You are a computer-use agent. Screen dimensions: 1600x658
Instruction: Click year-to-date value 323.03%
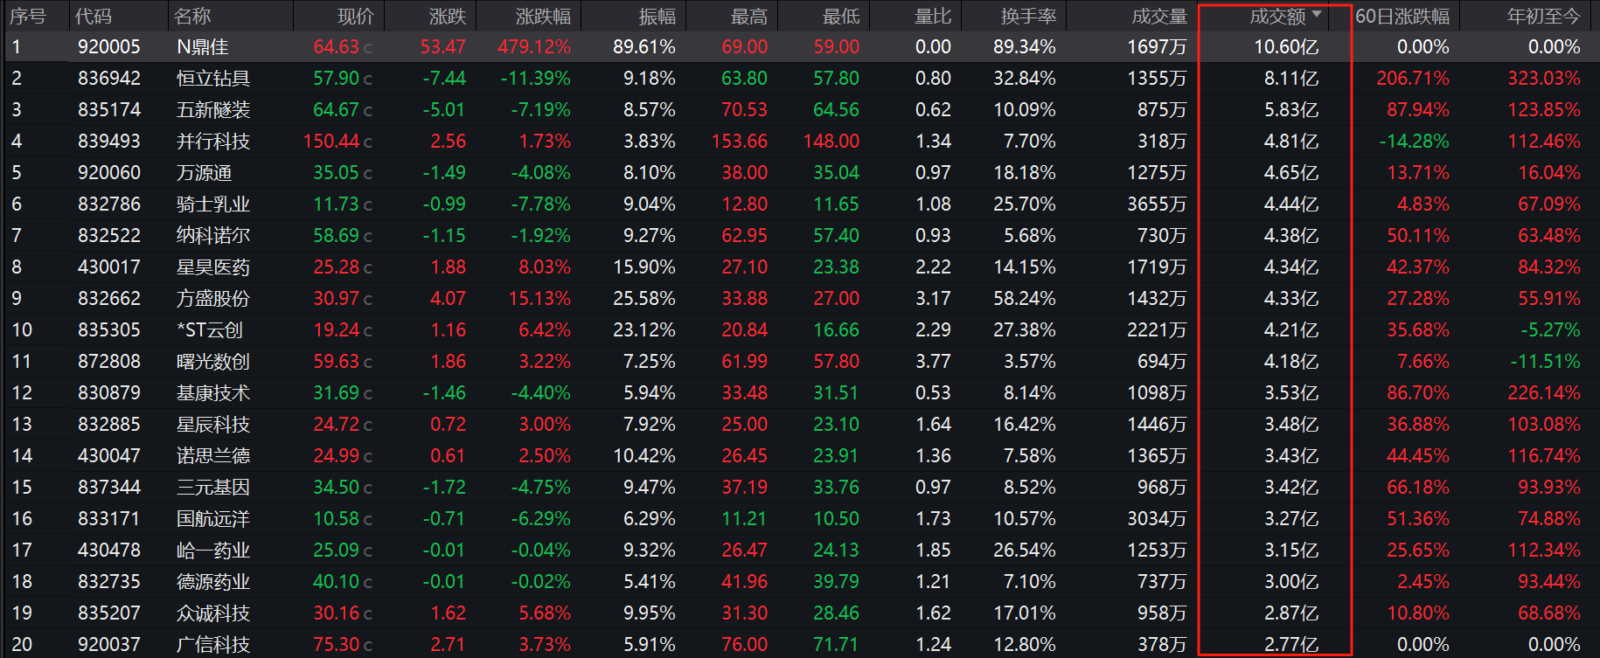1544,79
